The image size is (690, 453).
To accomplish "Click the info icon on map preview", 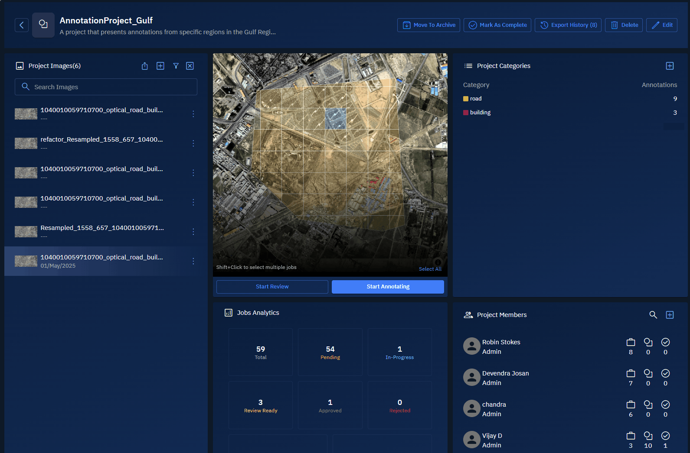I will [438, 262].
